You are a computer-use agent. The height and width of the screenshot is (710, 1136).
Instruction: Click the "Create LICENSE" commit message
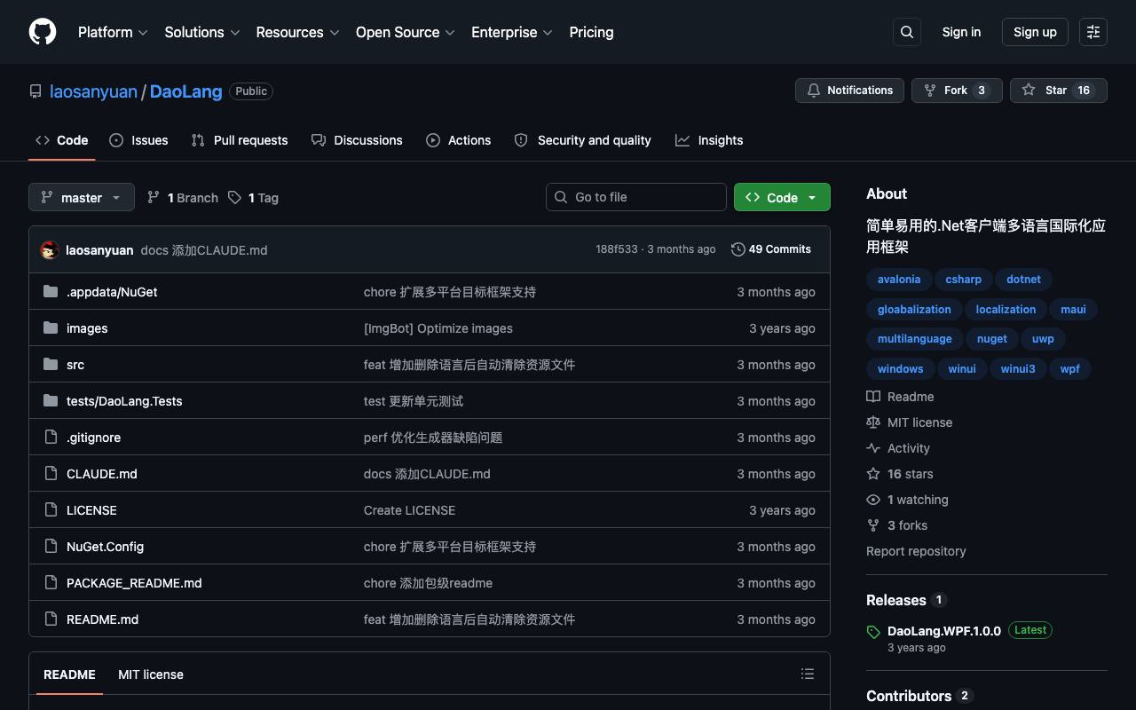pos(409,510)
